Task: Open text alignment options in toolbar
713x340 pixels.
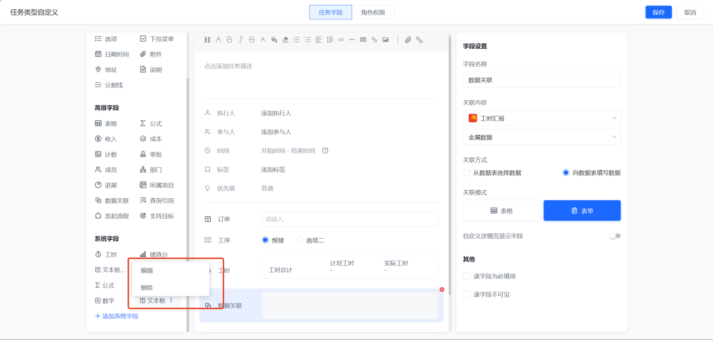Action: pyautogui.click(x=319, y=40)
